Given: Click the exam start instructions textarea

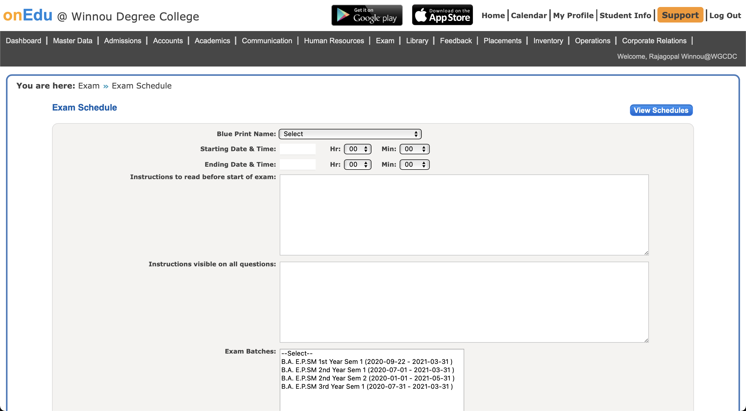Looking at the screenshot, I should pyautogui.click(x=464, y=215).
